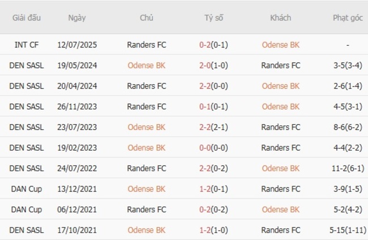368x240 pixels.
Task: Select the date 24/07/2022
Action: [77, 168]
